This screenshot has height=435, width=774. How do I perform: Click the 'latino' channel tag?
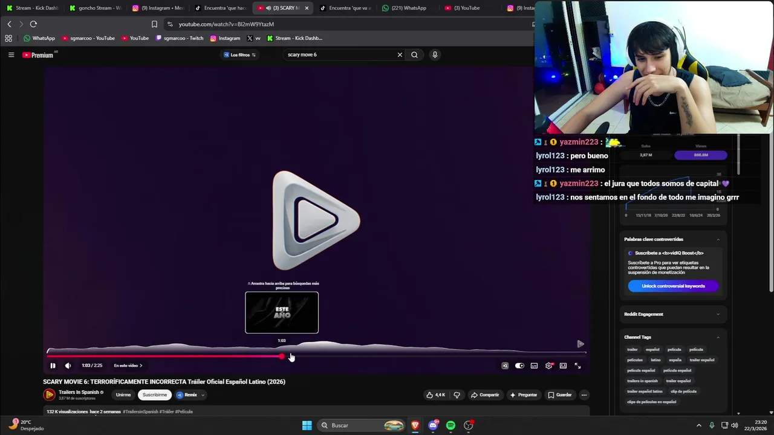tap(655, 360)
